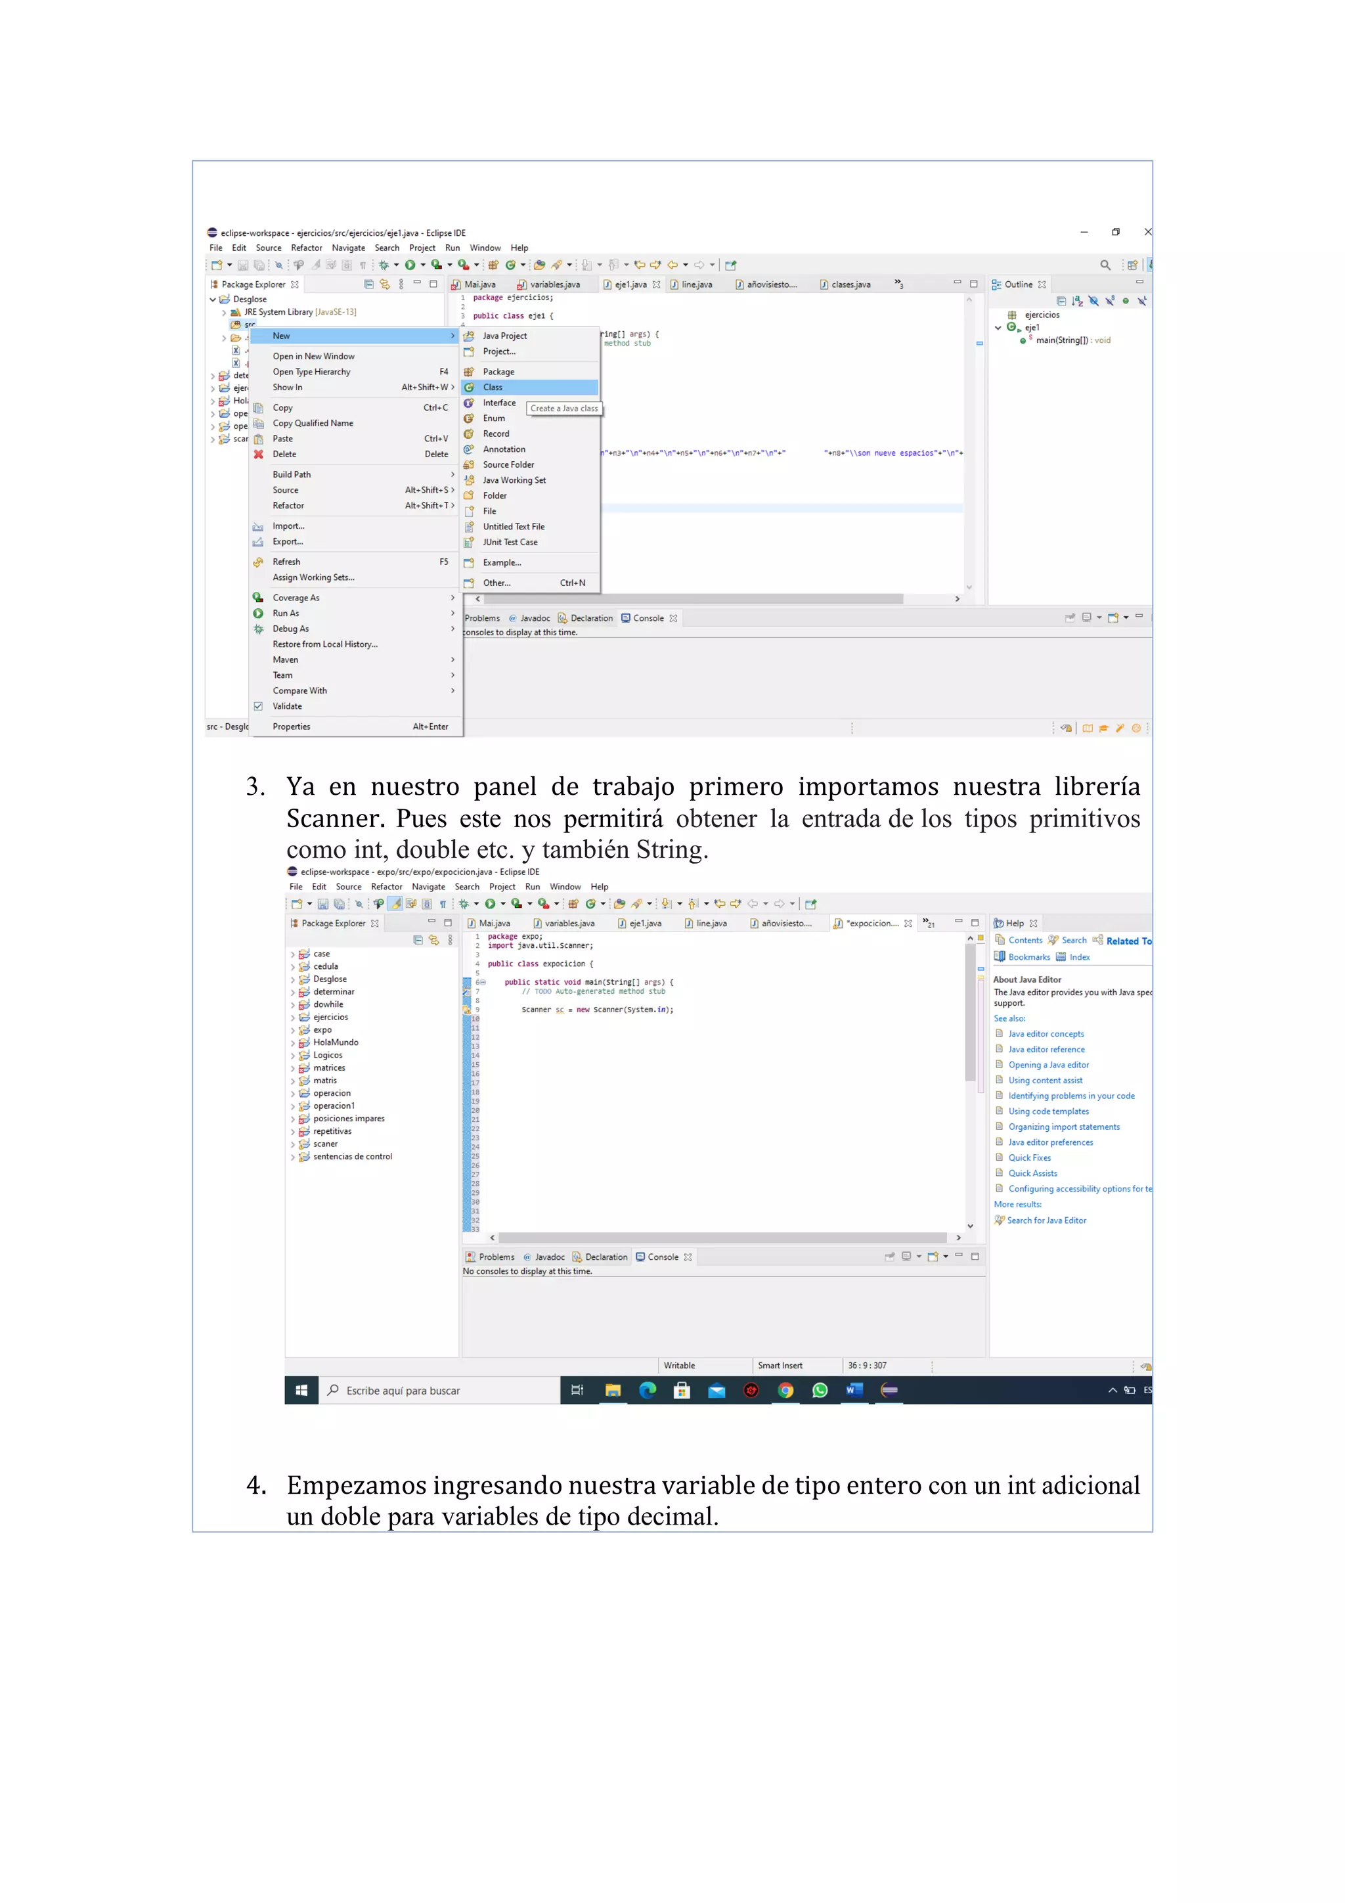Viewport: 1345px width, 1903px height.
Task: Click the green Run button in upper toolbar
Action: (x=409, y=265)
